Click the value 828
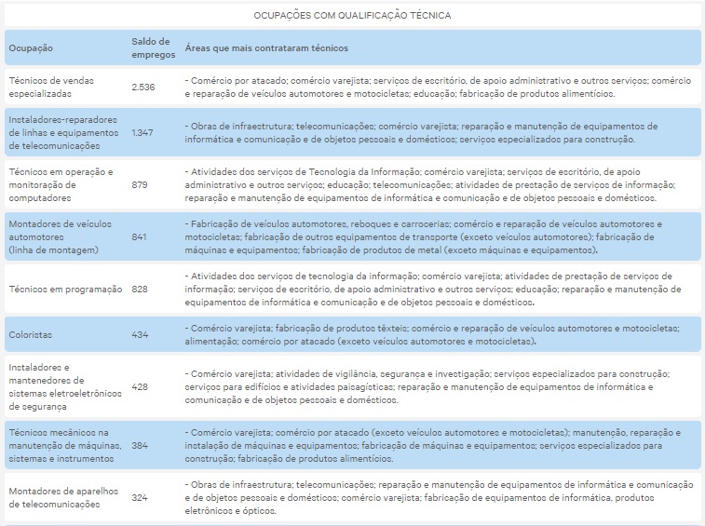The height and width of the screenshot is (526, 705). 140,290
